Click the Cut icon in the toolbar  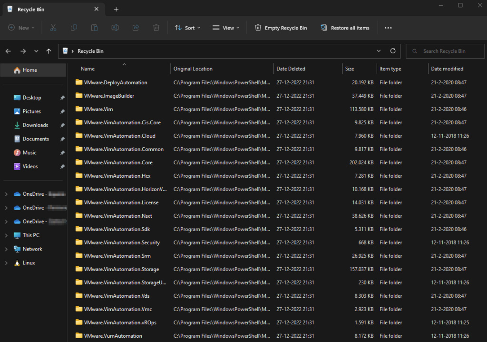point(53,28)
